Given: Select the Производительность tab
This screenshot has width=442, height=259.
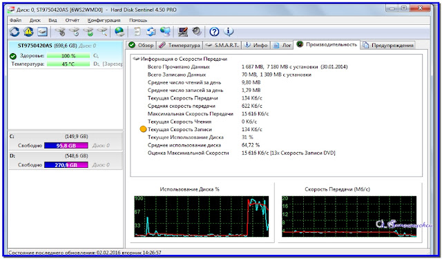Looking at the screenshot, I should (327, 44).
